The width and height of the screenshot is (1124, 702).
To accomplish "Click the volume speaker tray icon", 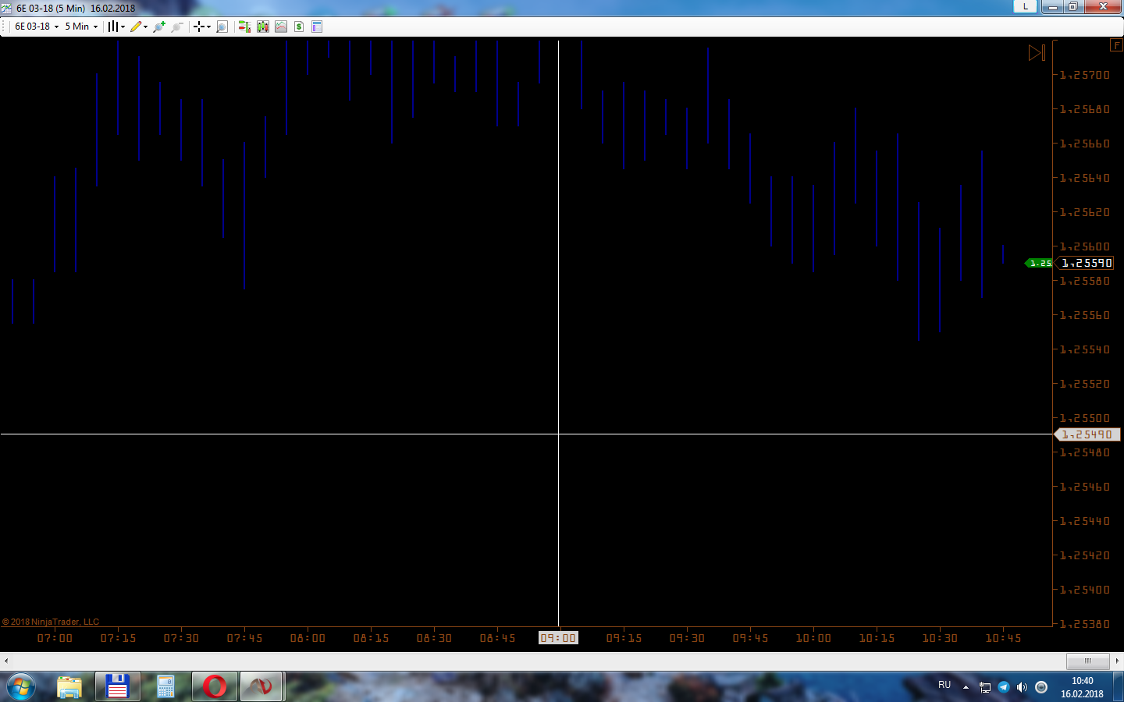I will coord(1022,687).
